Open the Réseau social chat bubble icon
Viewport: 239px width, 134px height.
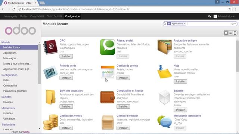click(108, 47)
